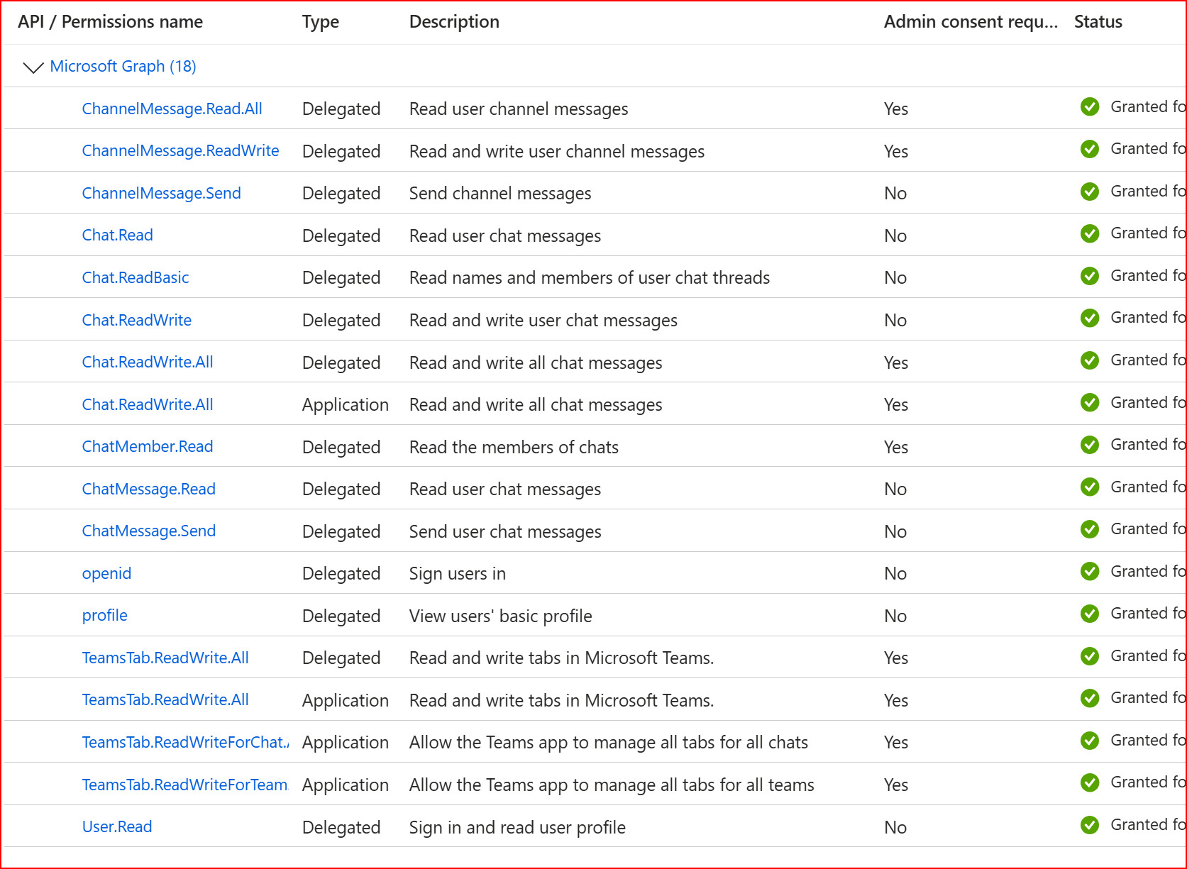Open the ChannelMessage.Send permission details
Screen dimensions: 1187x869
point(161,192)
